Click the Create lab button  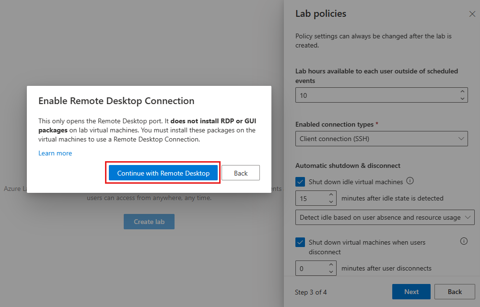tap(149, 222)
